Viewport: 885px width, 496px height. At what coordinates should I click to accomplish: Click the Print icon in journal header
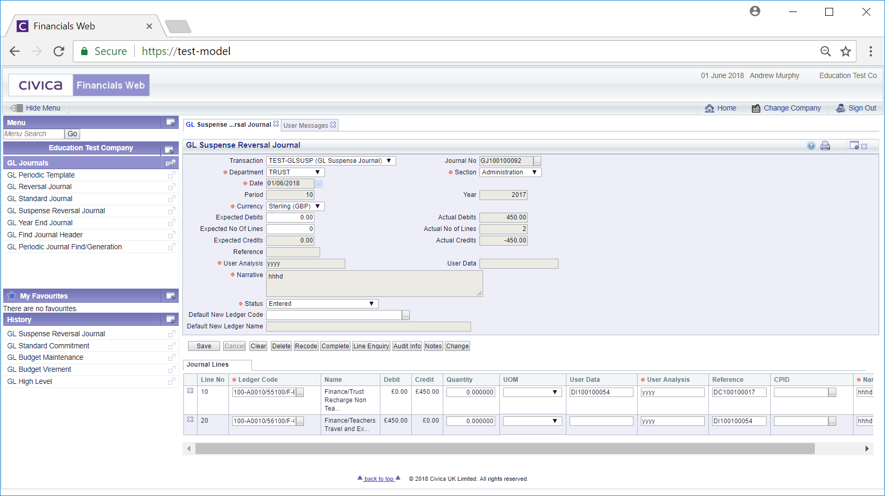(825, 146)
